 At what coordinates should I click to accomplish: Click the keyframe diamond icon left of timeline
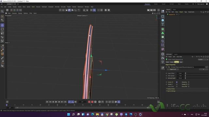pos(7,102)
